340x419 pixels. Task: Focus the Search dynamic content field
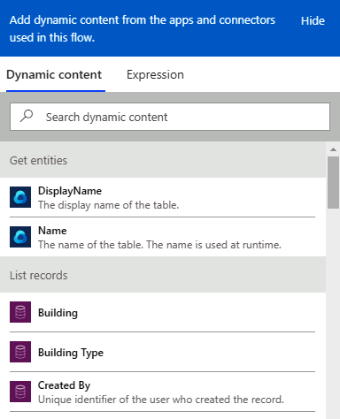click(170, 117)
